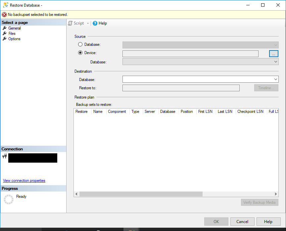Click the horizontal scrollbar right arrow
Viewport: 286px width, 231px height.
(275, 194)
